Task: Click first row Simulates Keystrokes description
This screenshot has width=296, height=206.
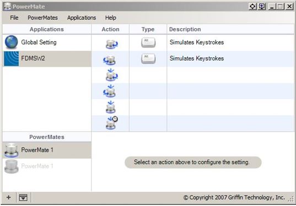Action: (x=197, y=42)
